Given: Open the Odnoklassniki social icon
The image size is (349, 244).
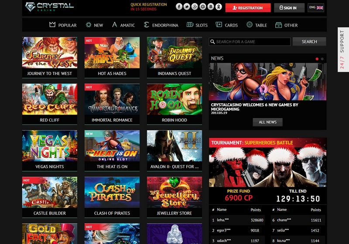Looking at the screenshot, I should point(219,7).
